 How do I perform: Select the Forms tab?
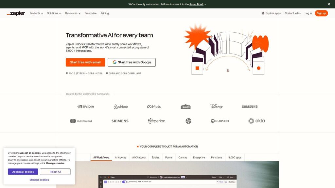168,157
